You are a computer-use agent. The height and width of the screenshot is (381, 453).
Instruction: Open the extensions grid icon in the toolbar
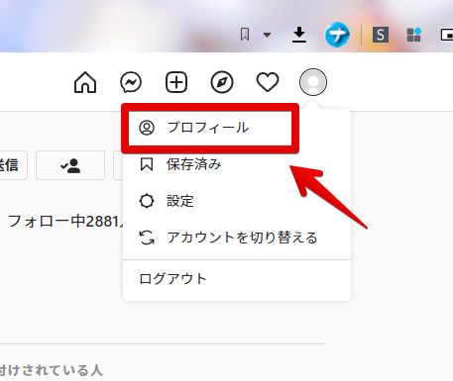414,35
